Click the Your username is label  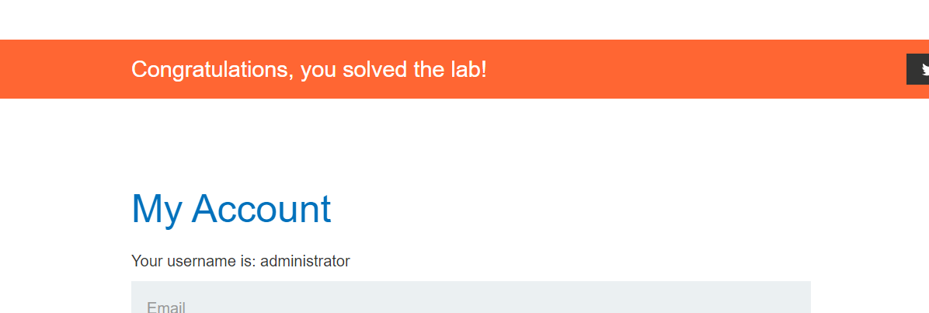tap(193, 261)
